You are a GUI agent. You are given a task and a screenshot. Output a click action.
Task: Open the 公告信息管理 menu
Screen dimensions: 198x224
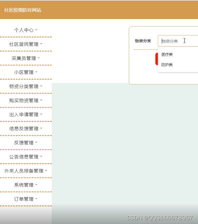[x=26, y=157]
